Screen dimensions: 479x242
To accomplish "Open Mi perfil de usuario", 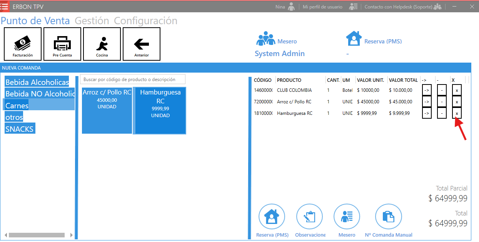I will (x=322, y=7).
